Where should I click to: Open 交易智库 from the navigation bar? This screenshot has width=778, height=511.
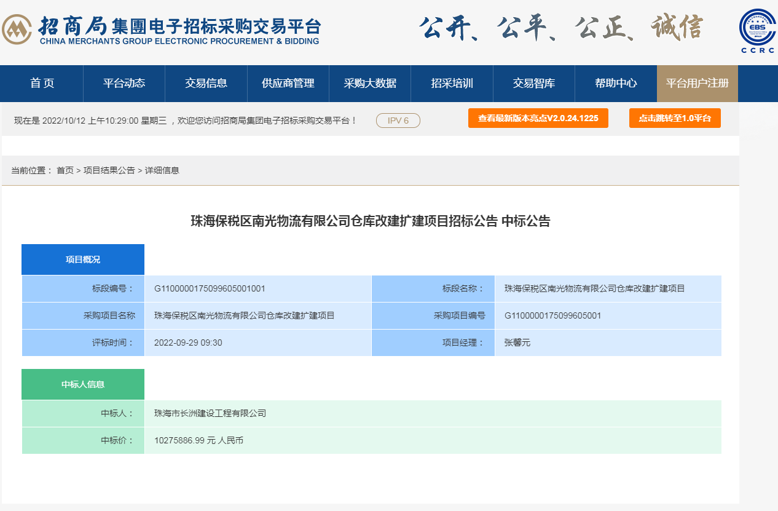coord(534,84)
